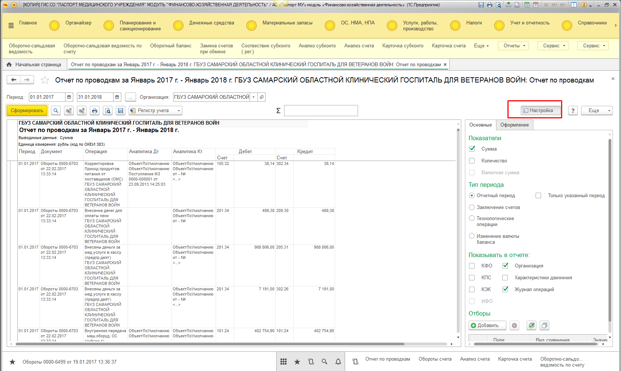
Task: Open history icon in bottom bar
Action: [311, 362]
